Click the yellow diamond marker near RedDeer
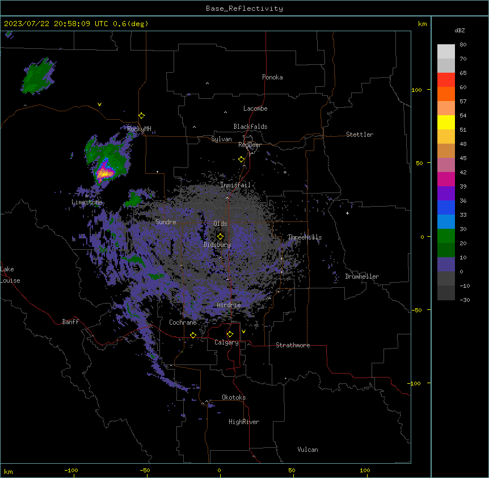489x478 pixels. point(241,160)
